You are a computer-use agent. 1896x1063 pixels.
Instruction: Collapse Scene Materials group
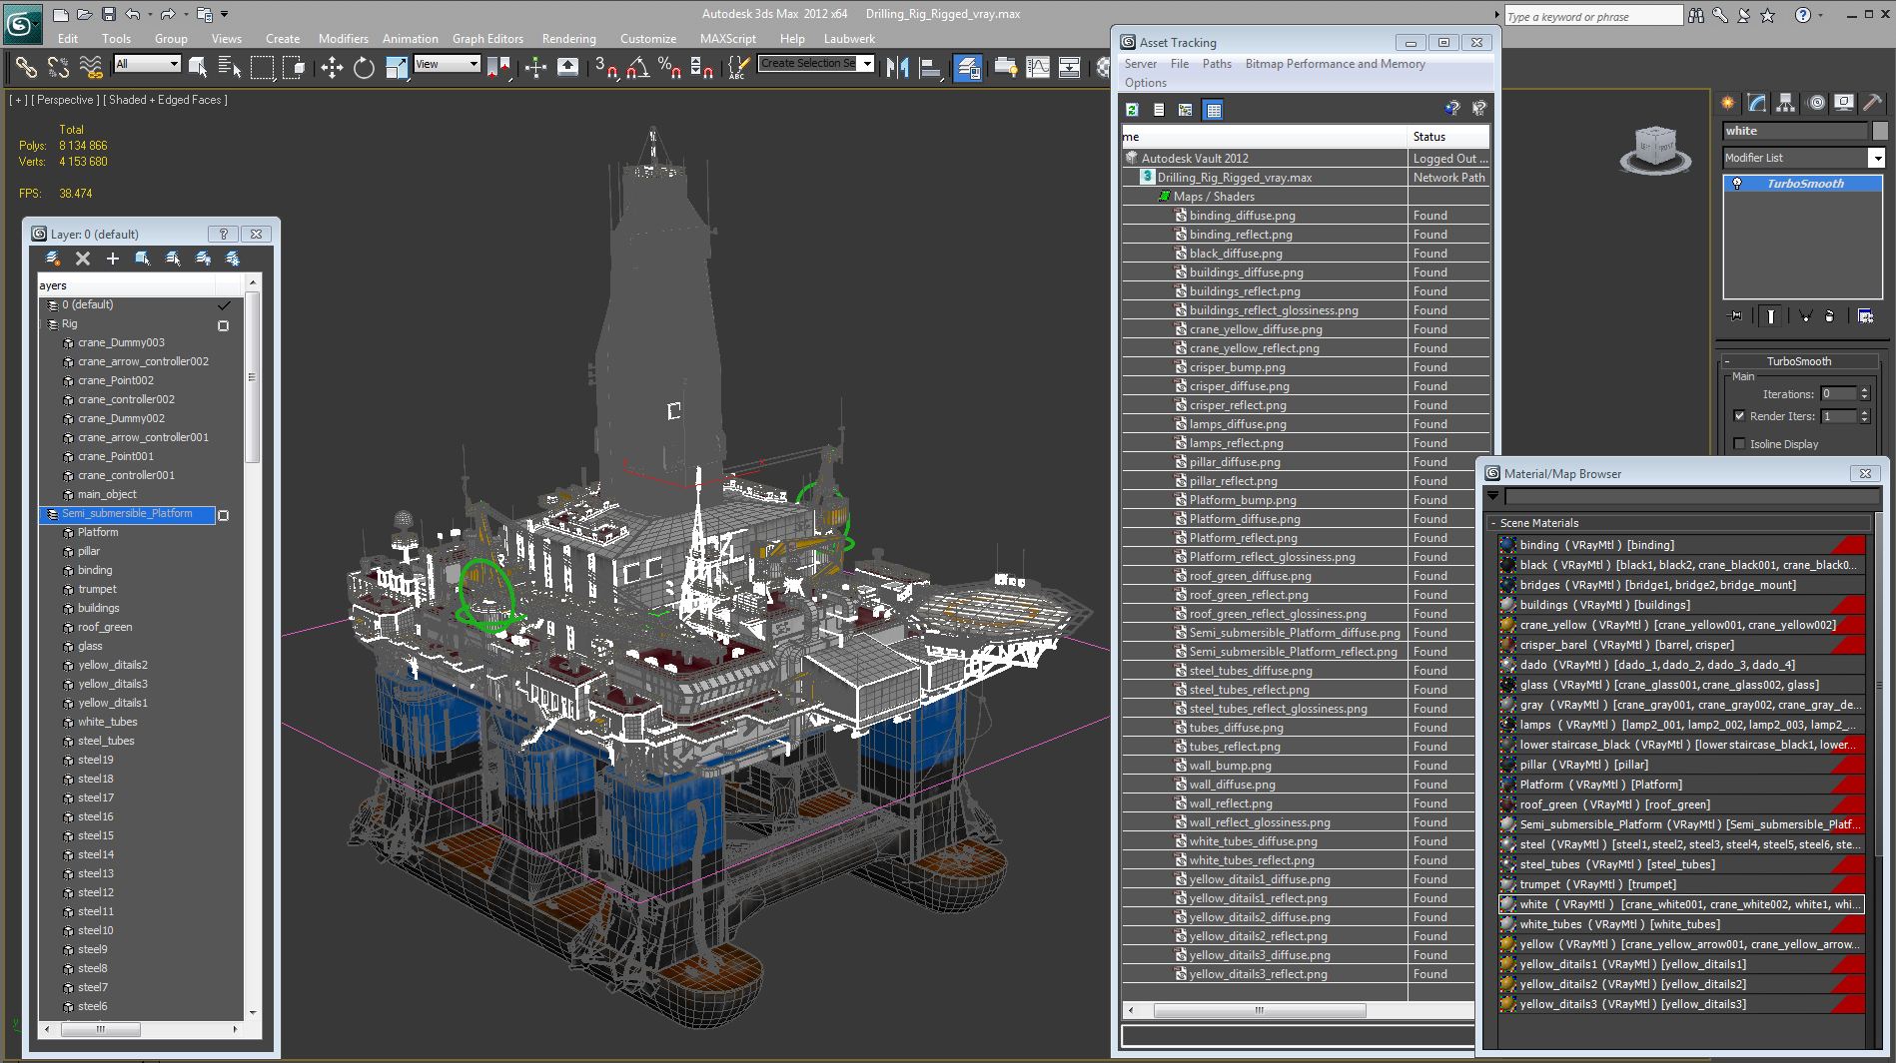click(1493, 523)
